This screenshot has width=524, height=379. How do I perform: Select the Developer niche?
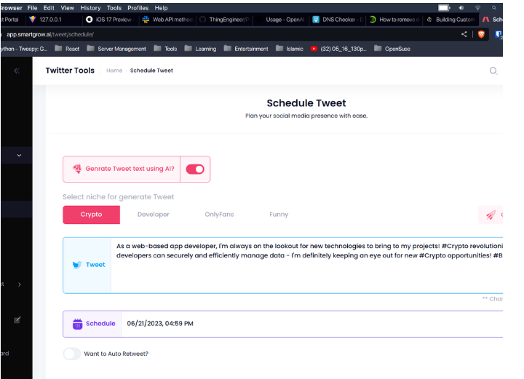pos(154,215)
